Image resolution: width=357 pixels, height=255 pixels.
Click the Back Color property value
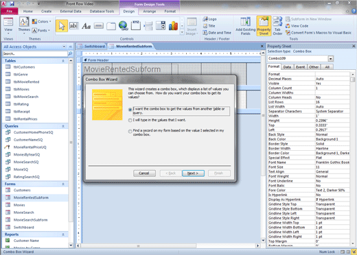coord(332,139)
